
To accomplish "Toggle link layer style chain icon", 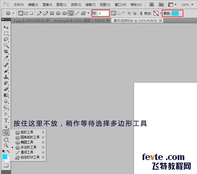I will 141,13.
